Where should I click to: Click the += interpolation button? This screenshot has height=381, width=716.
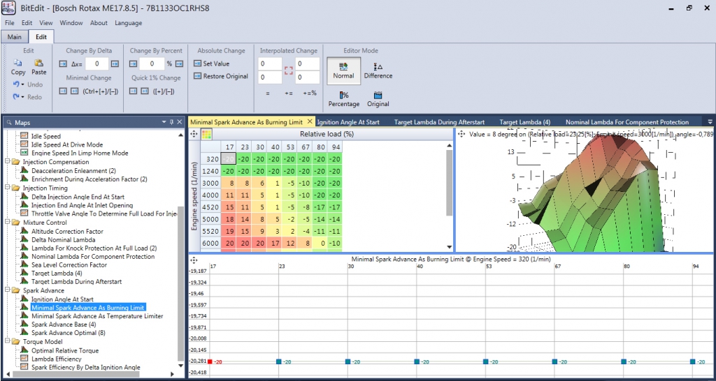coord(289,93)
